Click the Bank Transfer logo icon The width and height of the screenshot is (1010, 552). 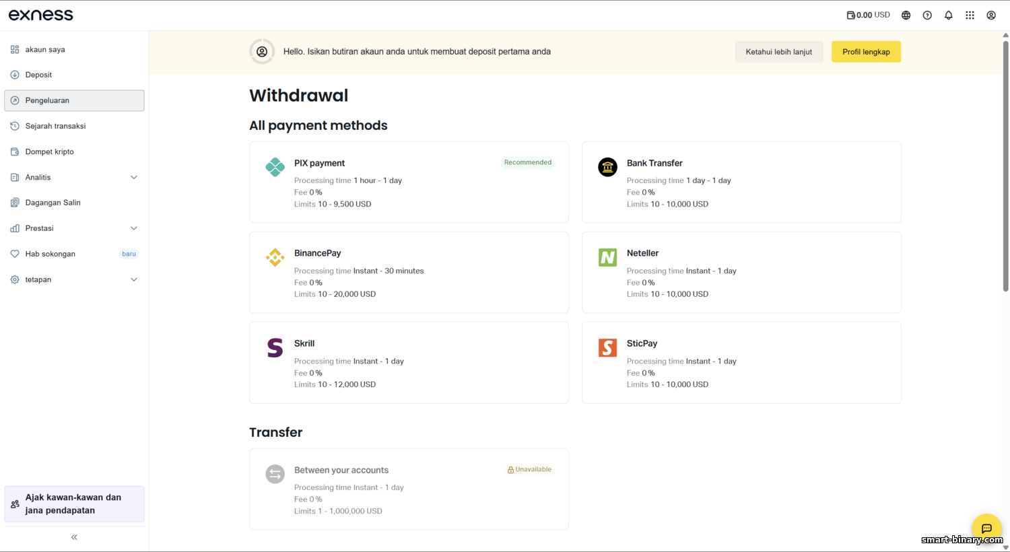[607, 166]
